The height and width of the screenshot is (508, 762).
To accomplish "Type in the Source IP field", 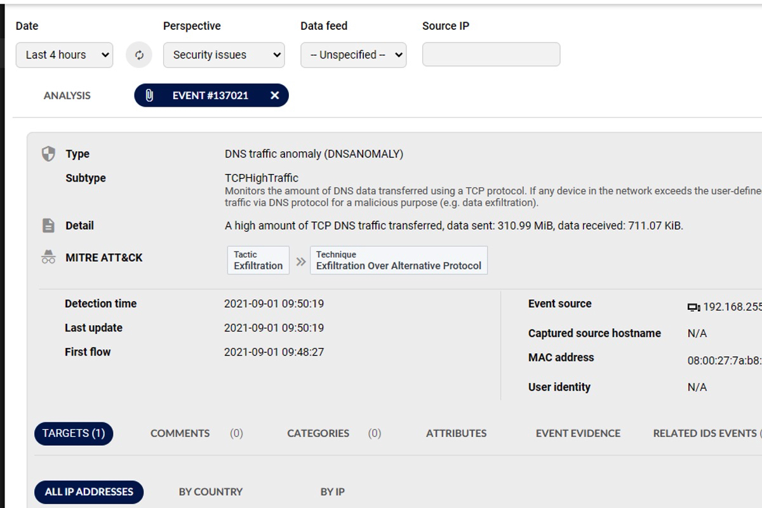I will coord(491,55).
